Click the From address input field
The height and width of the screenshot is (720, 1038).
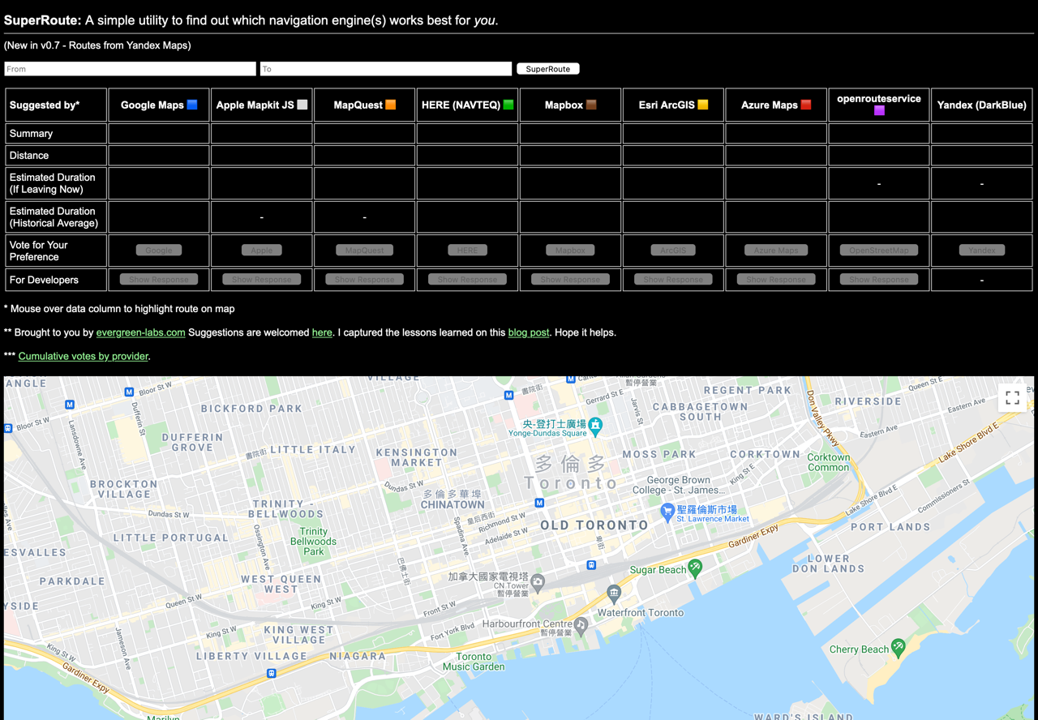[131, 69]
